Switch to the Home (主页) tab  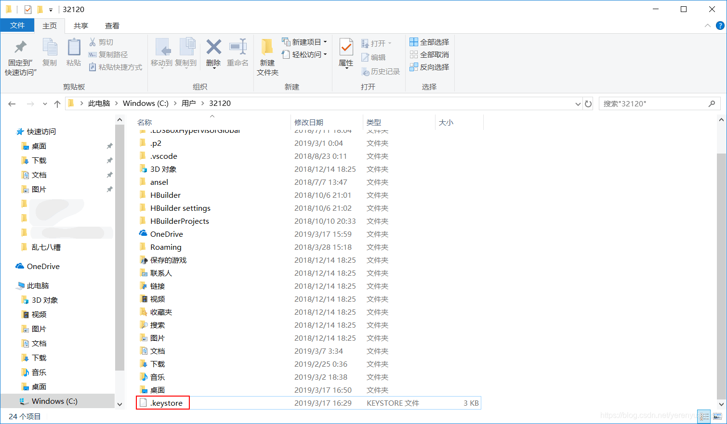(50, 26)
